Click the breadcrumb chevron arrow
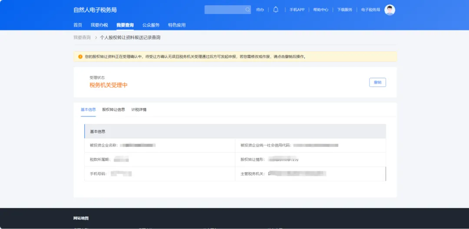The height and width of the screenshot is (229, 469). point(96,38)
